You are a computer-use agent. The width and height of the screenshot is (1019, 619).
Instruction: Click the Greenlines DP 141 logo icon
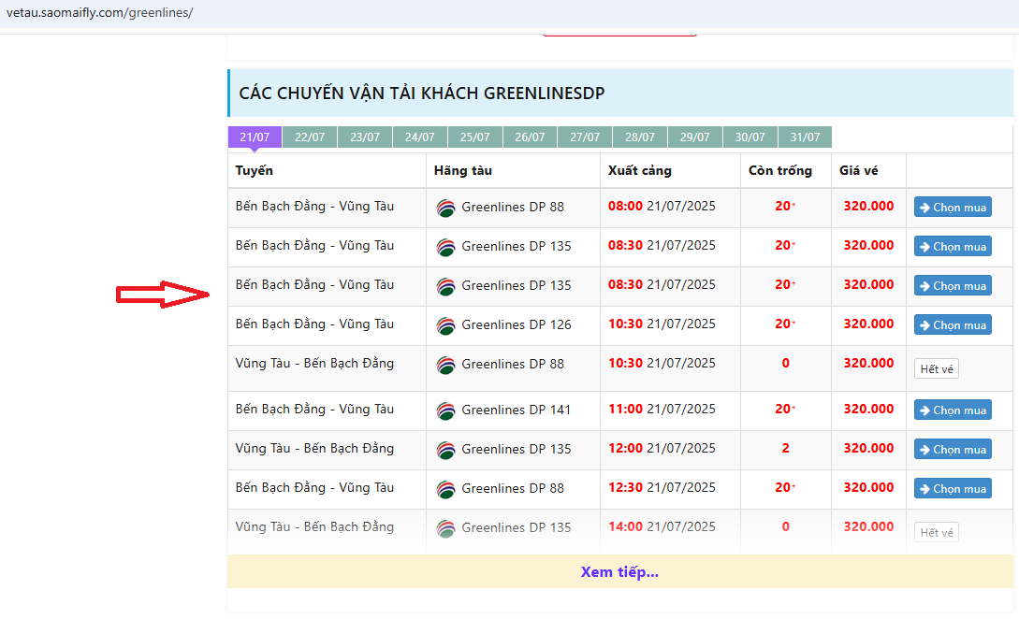click(445, 410)
